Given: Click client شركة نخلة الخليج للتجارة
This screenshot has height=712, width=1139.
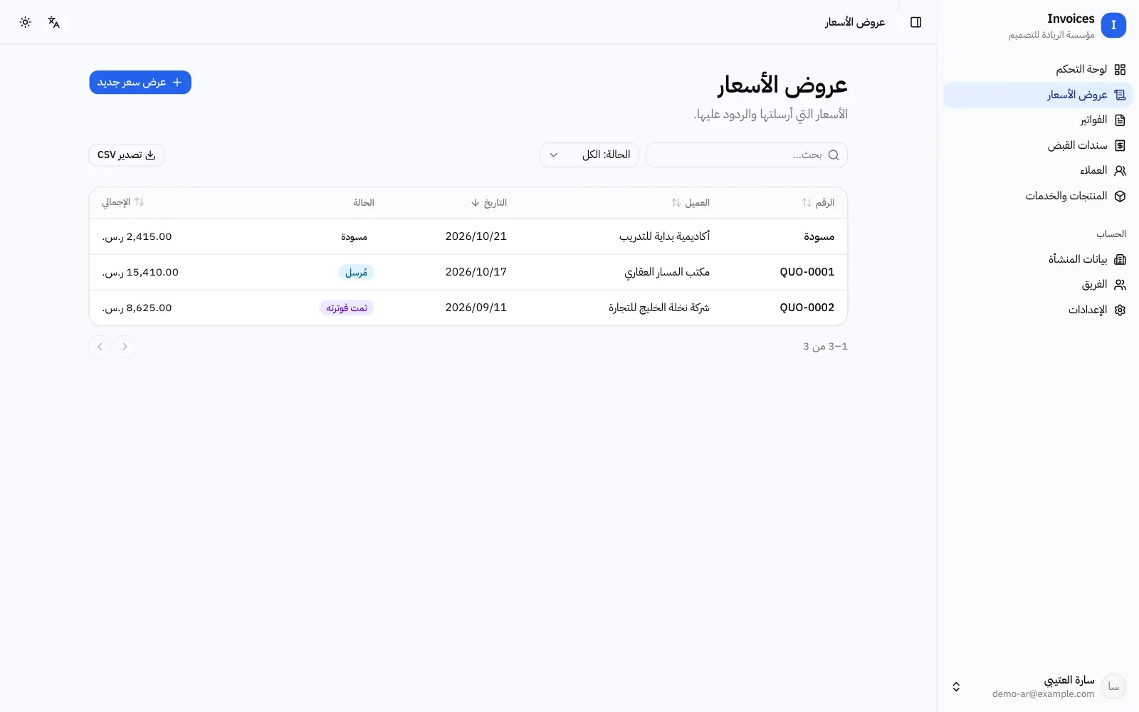Looking at the screenshot, I should pos(659,308).
